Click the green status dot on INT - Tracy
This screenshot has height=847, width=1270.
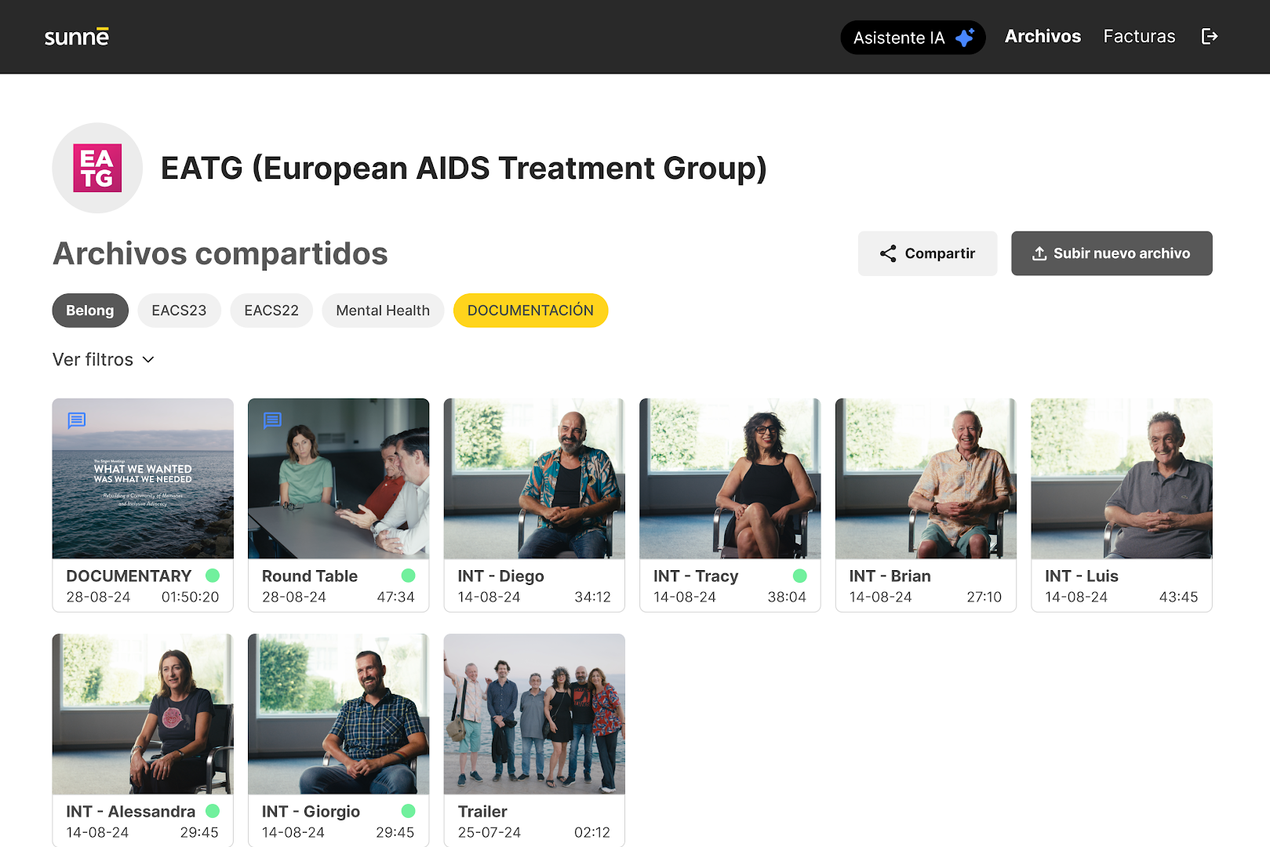pos(800,576)
